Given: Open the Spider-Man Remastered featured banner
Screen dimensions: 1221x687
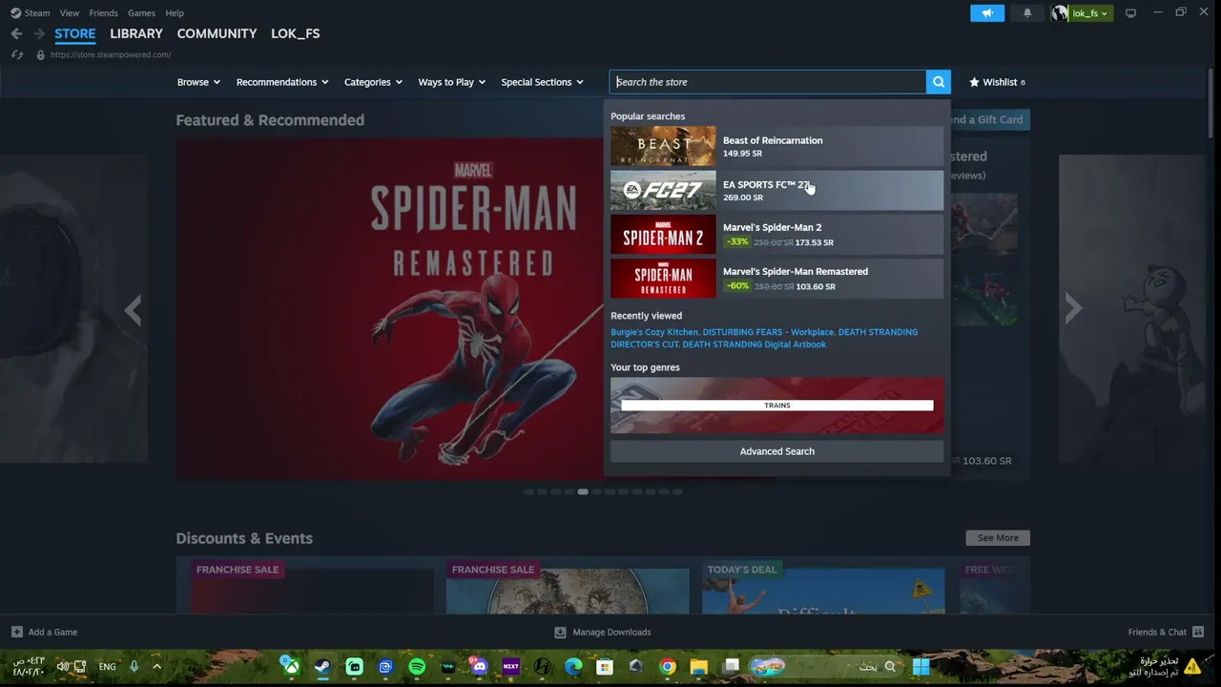Looking at the screenshot, I should (x=389, y=309).
